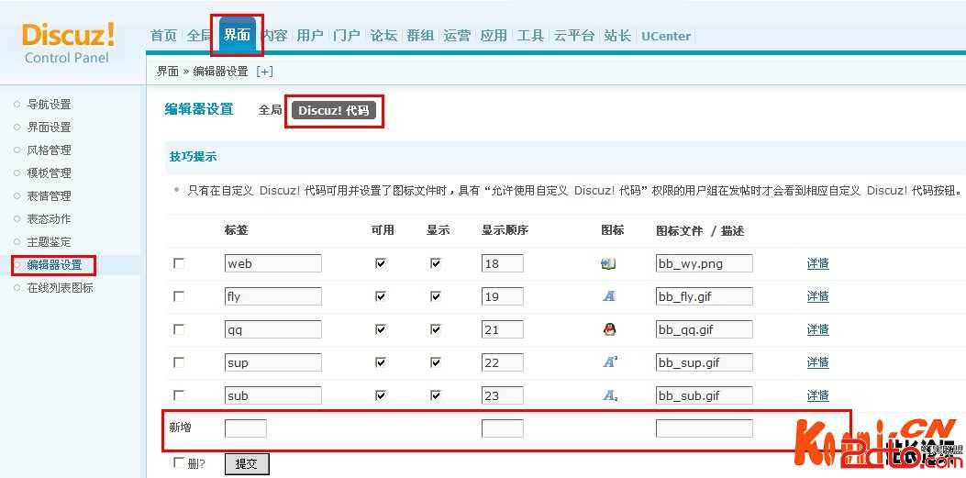This screenshot has width=966, height=478.
Task: Open the 站长 top menu
Action: point(617,36)
